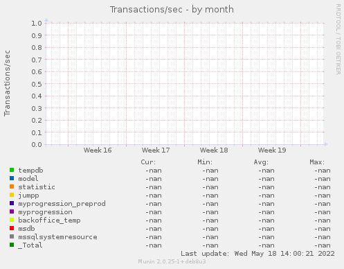Click the _Total Max -nan value
This screenshot has width=344, height=269.
click(323, 245)
